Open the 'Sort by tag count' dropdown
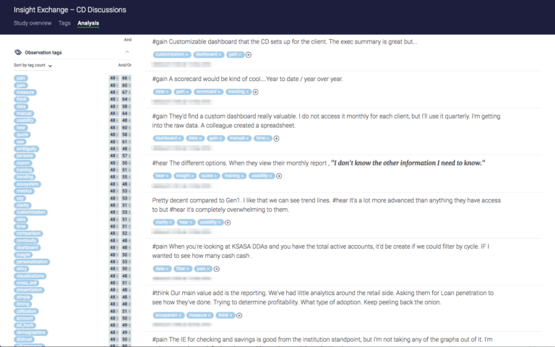Image resolution: width=555 pixels, height=347 pixels. [x=33, y=66]
